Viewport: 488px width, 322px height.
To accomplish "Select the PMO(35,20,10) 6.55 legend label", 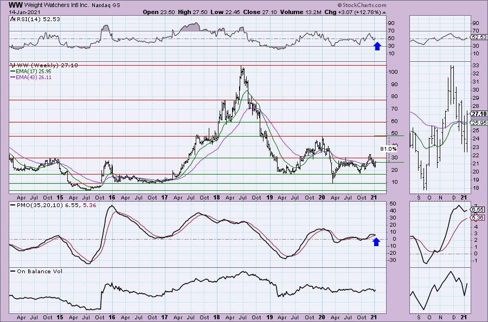I will pyautogui.click(x=48, y=205).
